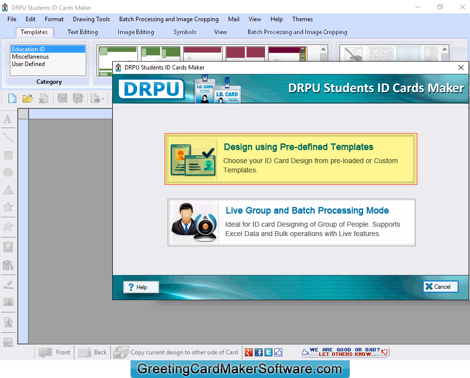The height and width of the screenshot is (378, 470).
Task: Click the Export icon in the toolbar
Action: click(95, 99)
